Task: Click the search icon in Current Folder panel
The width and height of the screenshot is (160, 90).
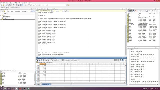Action: coord(32,11)
